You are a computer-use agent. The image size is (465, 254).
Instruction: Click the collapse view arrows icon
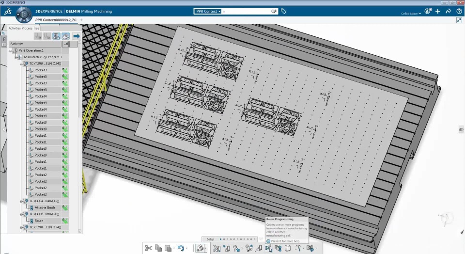point(459,20)
